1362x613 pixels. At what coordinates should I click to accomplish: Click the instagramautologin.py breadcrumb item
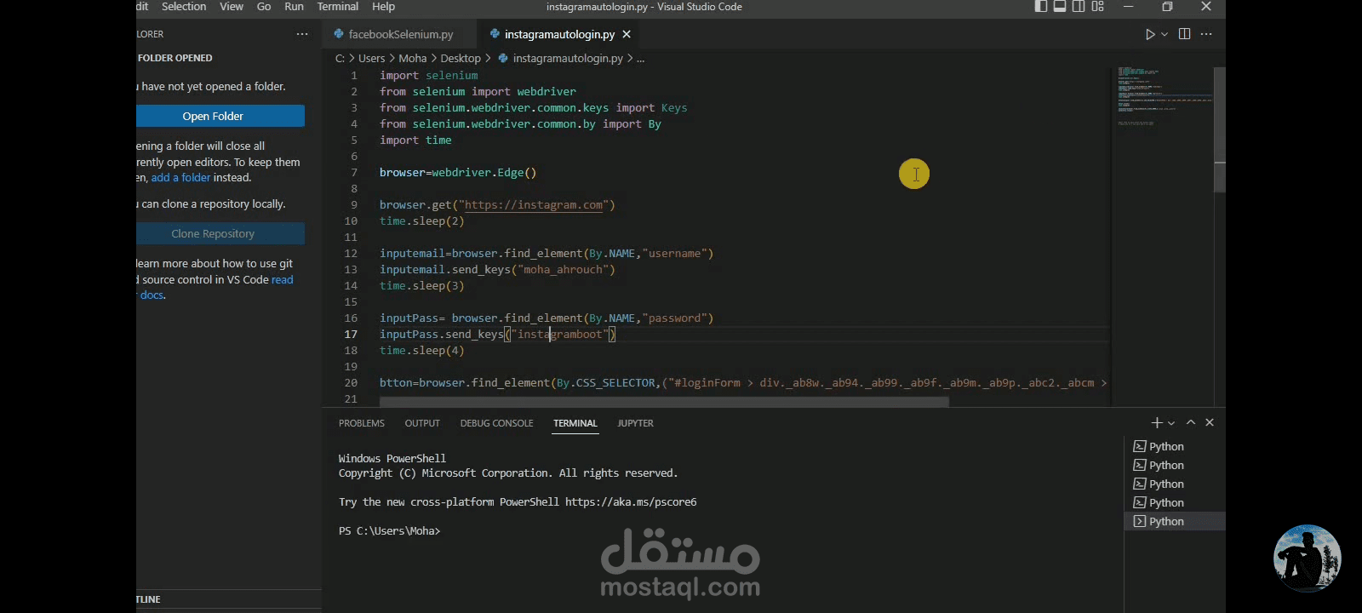(561, 59)
